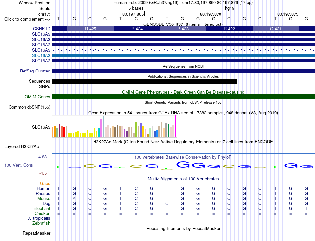Viewport: 315px width, 241px height.
Task: Click the gray T ending the Elephant row
Action: (306, 208)
